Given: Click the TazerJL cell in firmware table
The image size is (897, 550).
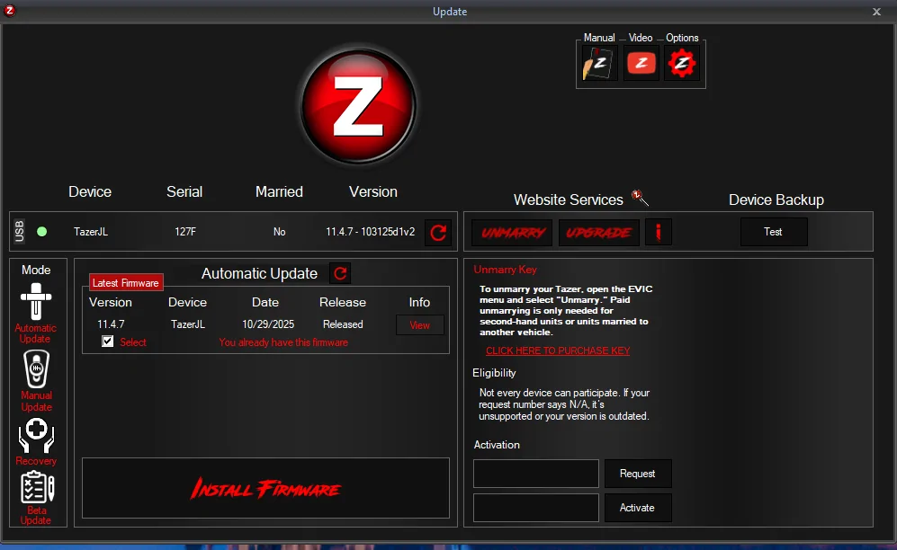Looking at the screenshot, I should tap(188, 324).
